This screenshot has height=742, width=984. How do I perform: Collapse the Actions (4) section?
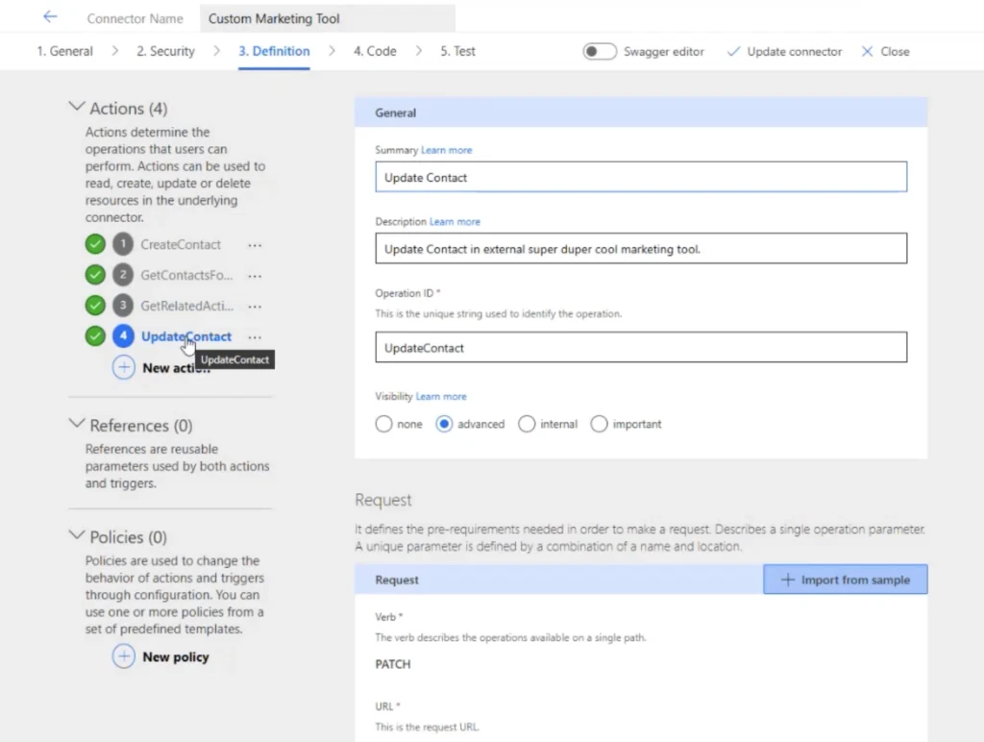tap(77, 108)
